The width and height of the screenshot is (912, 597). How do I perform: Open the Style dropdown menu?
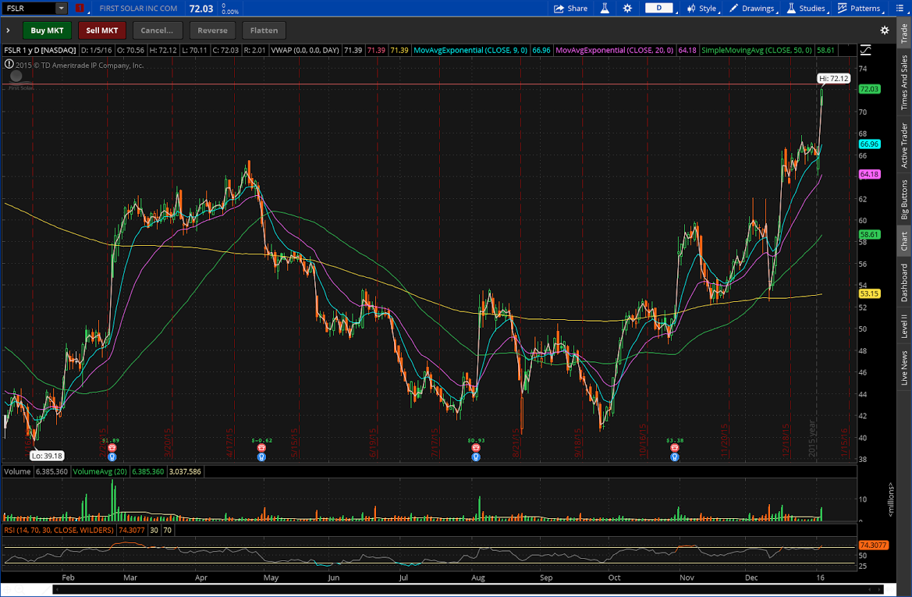point(701,9)
